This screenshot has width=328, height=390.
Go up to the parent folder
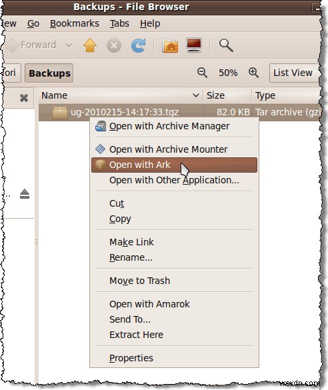pos(90,45)
